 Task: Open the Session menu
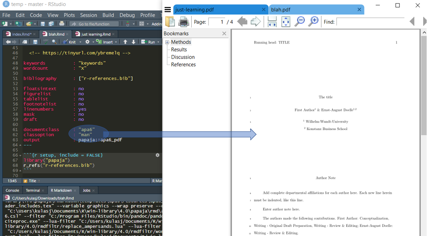(x=88, y=15)
